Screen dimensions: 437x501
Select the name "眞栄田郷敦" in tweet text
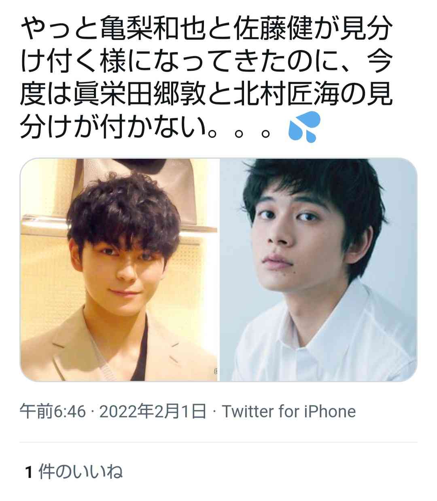pyautogui.click(x=134, y=95)
